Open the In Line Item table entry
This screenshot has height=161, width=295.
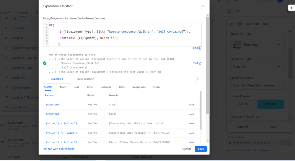(16, 140)
